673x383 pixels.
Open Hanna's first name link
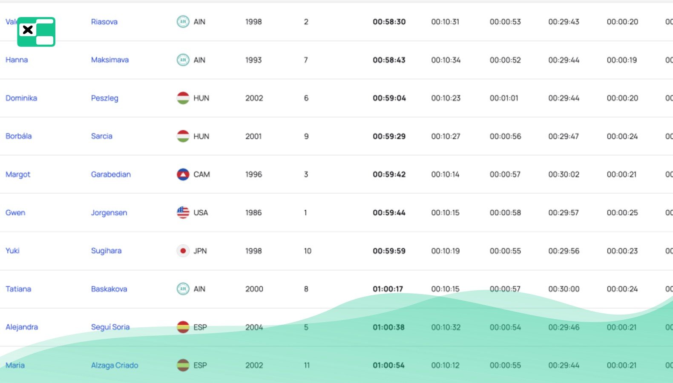[x=17, y=60]
